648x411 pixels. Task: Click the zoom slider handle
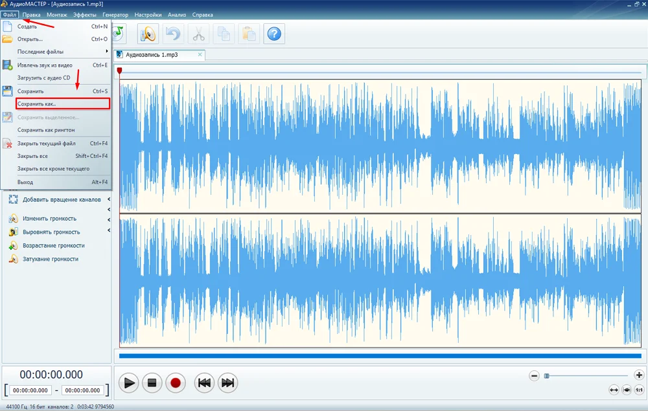pos(546,375)
